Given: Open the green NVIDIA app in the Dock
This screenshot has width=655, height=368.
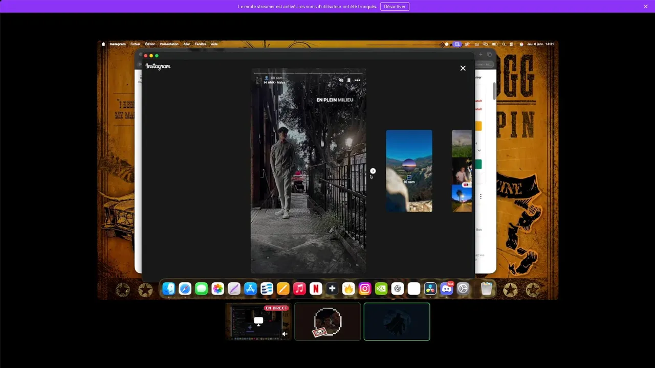Looking at the screenshot, I should [x=381, y=289].
